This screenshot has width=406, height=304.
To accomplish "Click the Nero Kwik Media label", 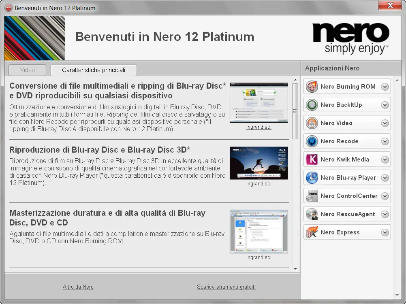I will [x=345, y=159].
